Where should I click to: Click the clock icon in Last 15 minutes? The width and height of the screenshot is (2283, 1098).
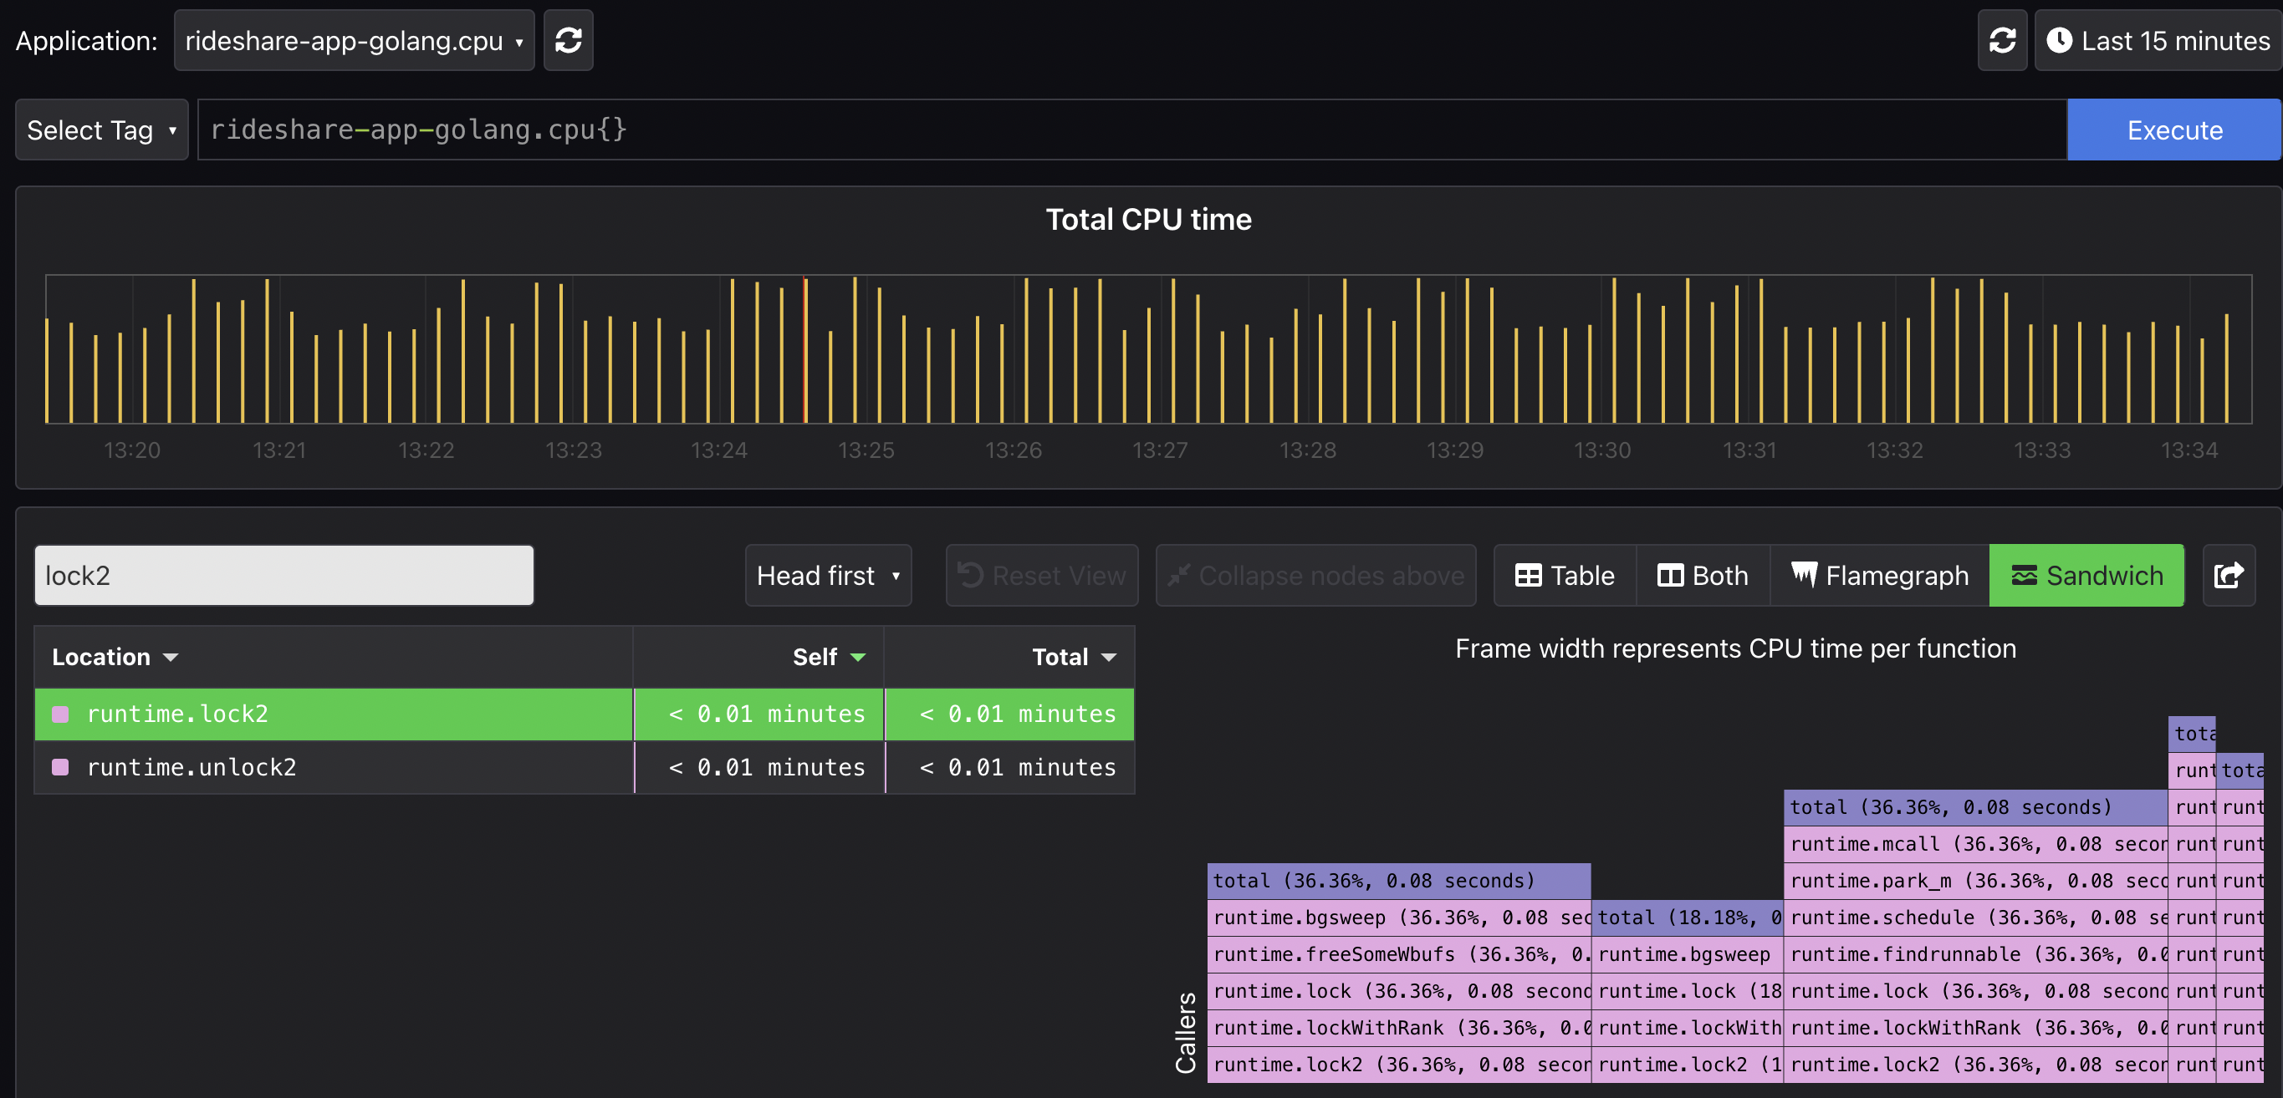(2061, 40)
